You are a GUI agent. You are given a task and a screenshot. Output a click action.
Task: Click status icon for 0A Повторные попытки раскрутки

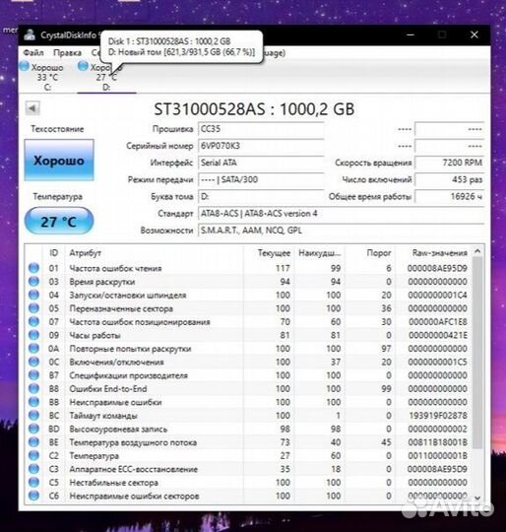click(x=33, y=349)
